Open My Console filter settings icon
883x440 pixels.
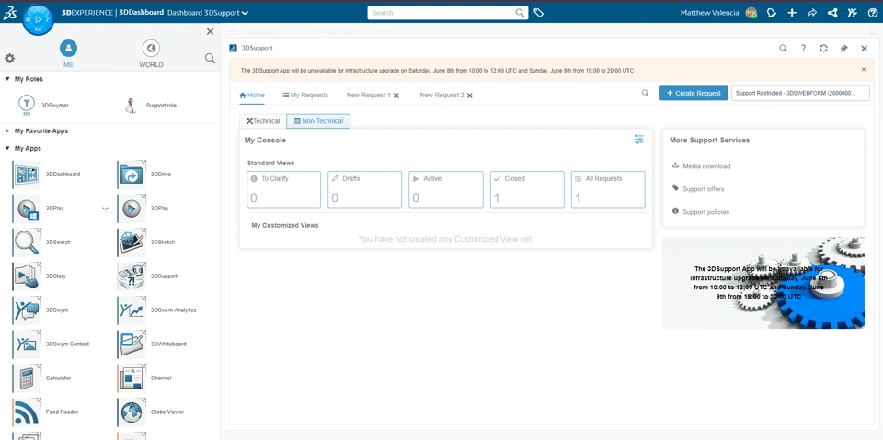639,140
